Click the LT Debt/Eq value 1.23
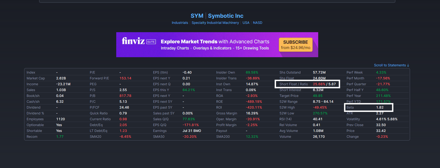 (123, 131)
